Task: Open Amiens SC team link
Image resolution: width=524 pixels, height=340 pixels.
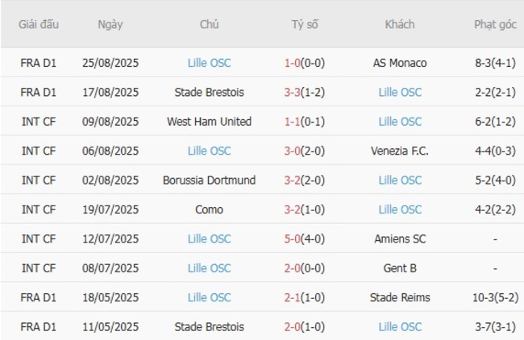Action: [400, 238]
